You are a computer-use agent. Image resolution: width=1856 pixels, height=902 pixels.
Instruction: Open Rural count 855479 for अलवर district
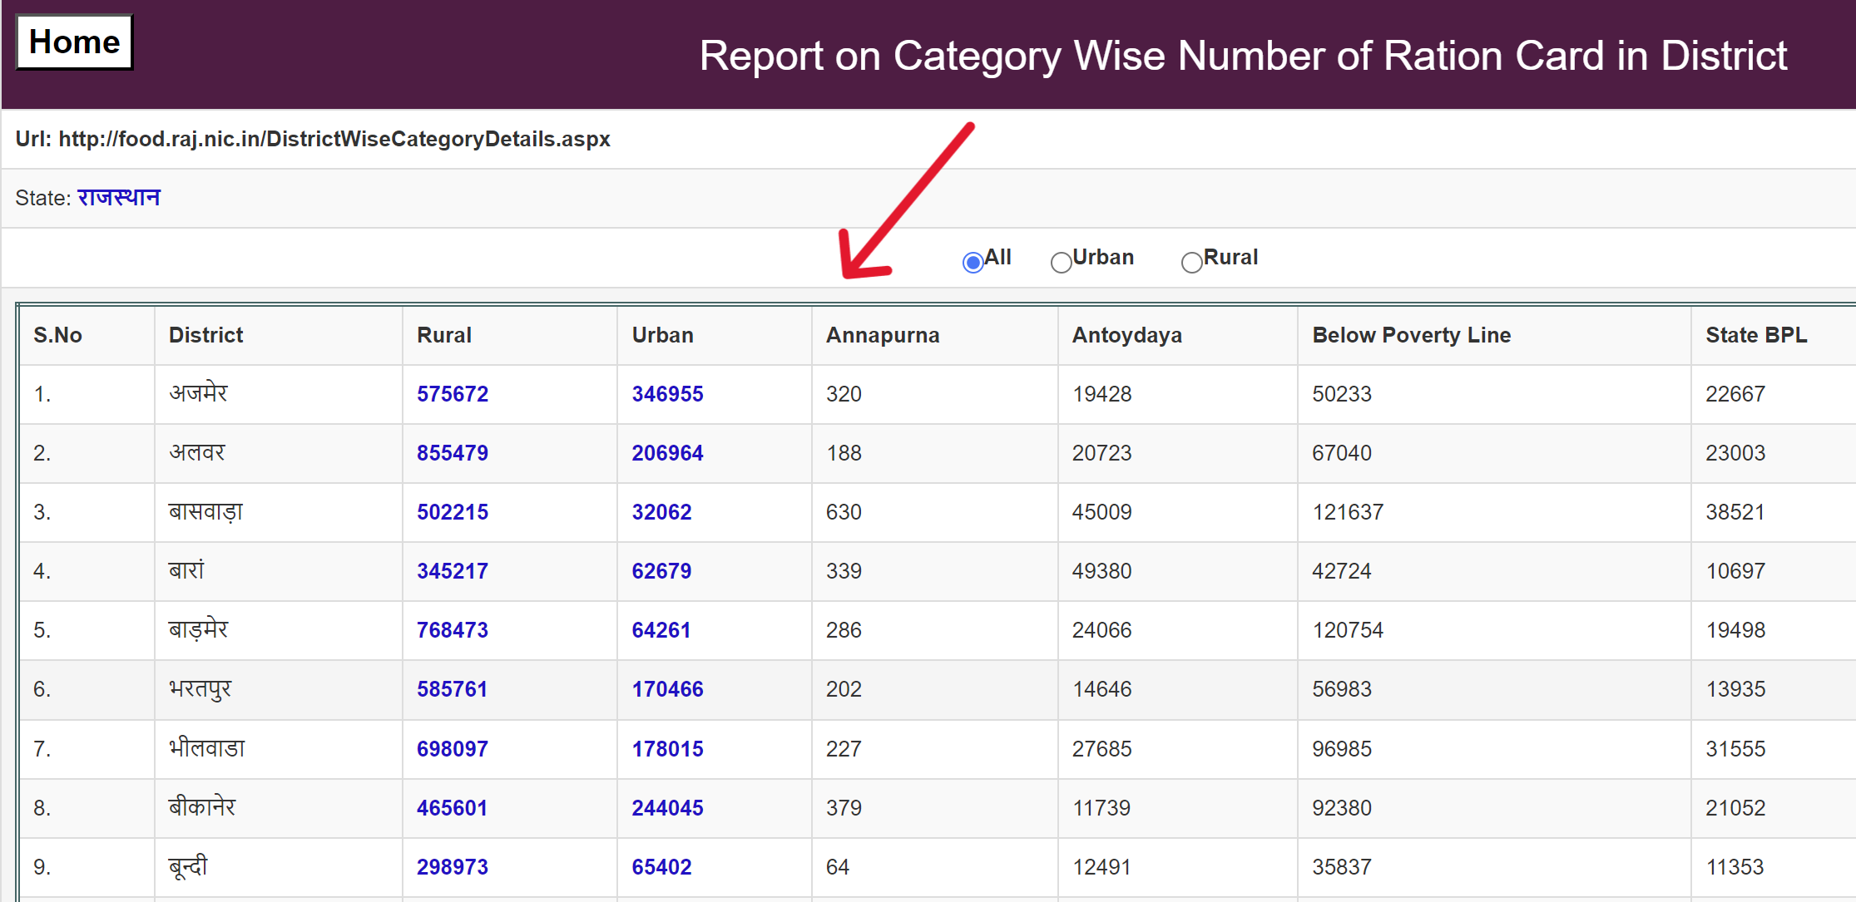point(452,453)
